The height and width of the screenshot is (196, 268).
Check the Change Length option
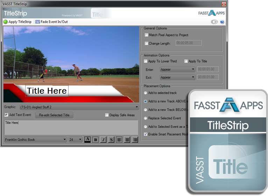point(146,43)
